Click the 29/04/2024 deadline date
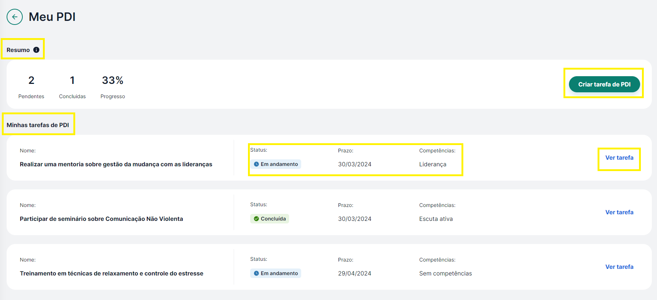This screenshot has width=657, height=300. pyautogui.click(x=355, y=273)
